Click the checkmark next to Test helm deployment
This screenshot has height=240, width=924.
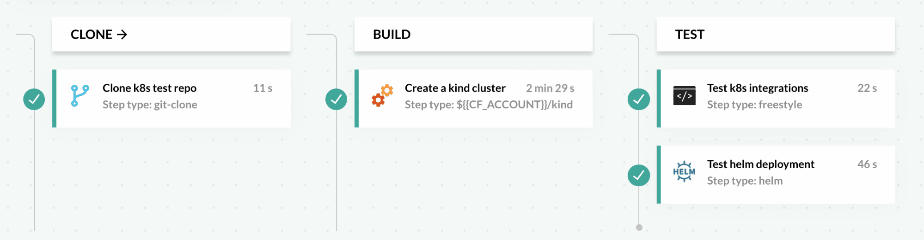(x=638, y=175)
